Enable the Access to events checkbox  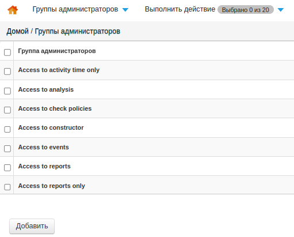tap(7, 149)
